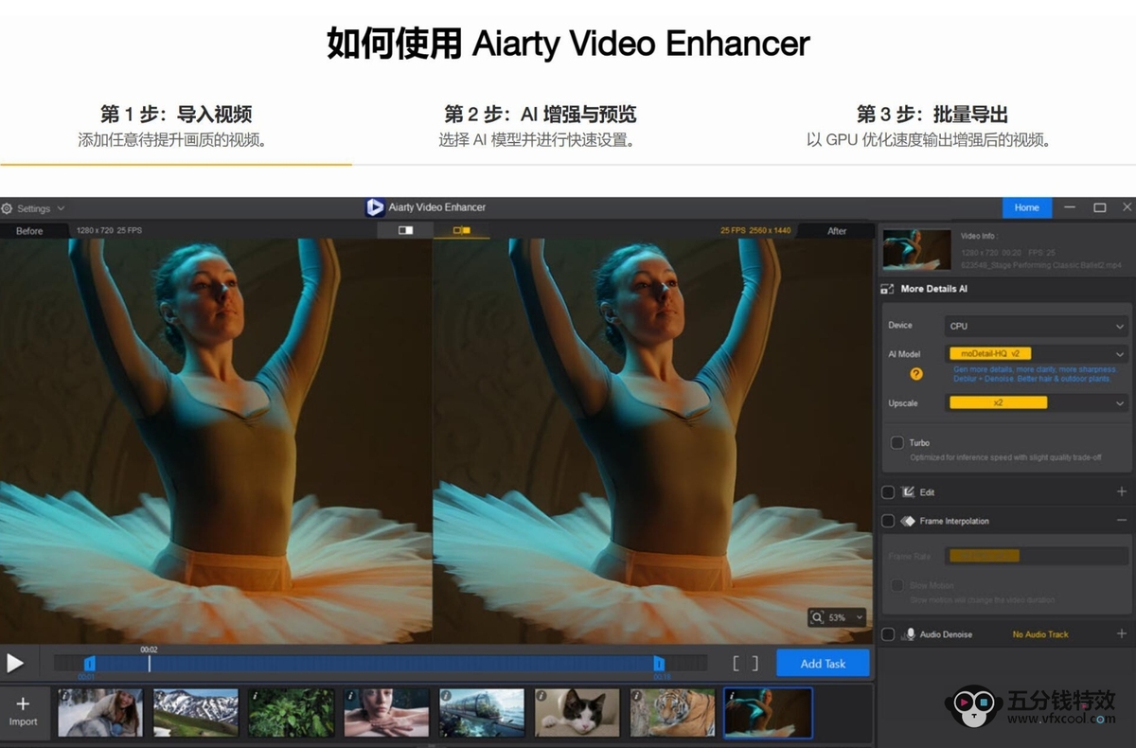Viewport: 1136px width, 748px height.
Task: Click the More Details AI panel icon
Action: (x=887, y=289)
